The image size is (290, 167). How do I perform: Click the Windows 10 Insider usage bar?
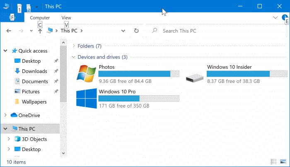247,74
